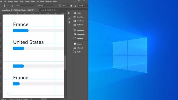This screenshot has width=178, height=100.
Task: Expand the labeled panel dock chevrons
Action: 86,9
